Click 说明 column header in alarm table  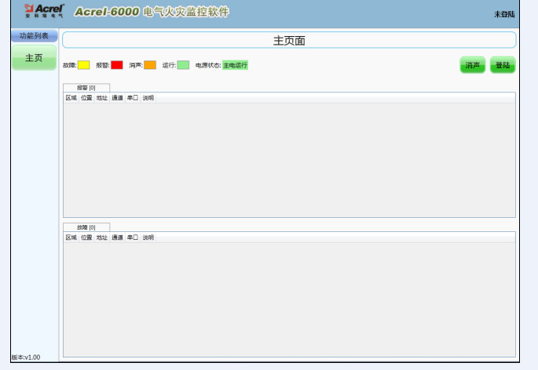click(x=148, y=97)
